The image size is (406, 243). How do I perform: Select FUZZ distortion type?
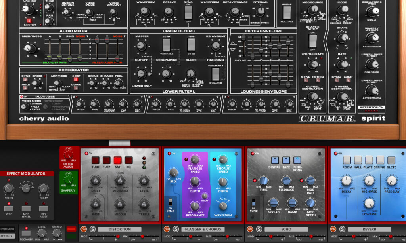(106, 160)
